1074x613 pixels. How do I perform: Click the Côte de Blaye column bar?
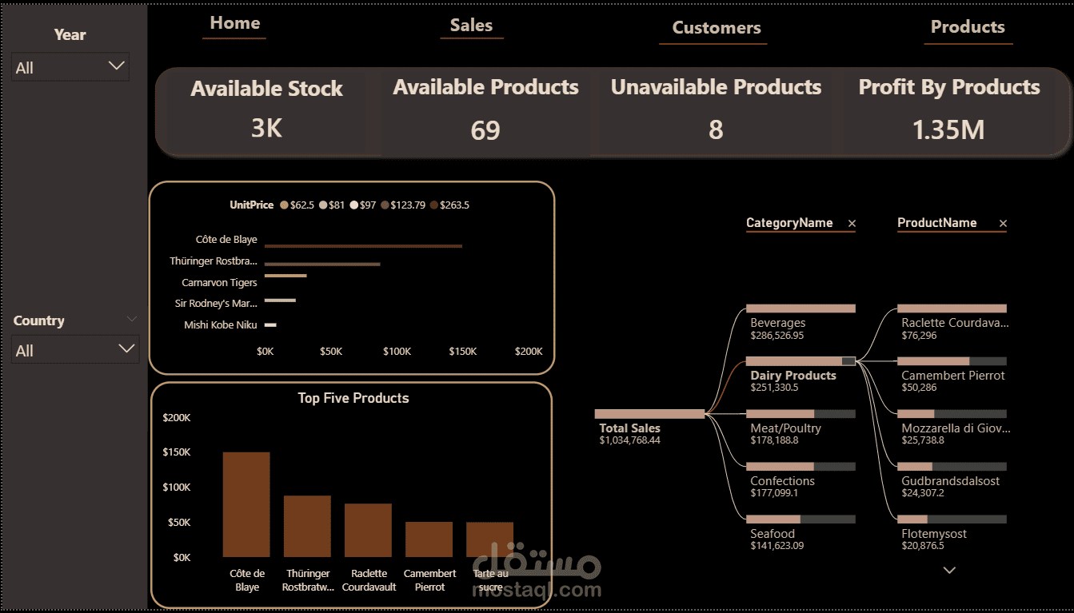click(x=246, y=504)
